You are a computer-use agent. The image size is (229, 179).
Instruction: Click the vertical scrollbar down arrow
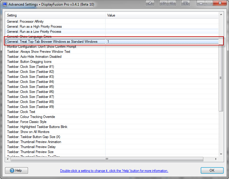221,154
